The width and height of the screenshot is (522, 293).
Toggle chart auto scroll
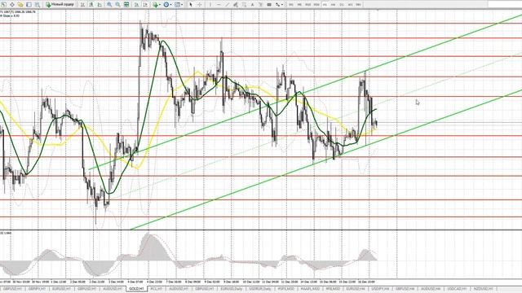pos(136,5)
